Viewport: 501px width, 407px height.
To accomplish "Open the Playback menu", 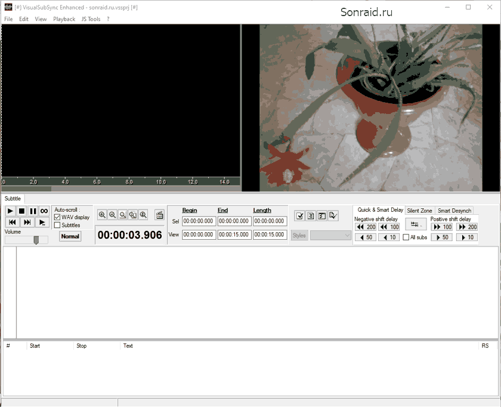I will (64, 19).
